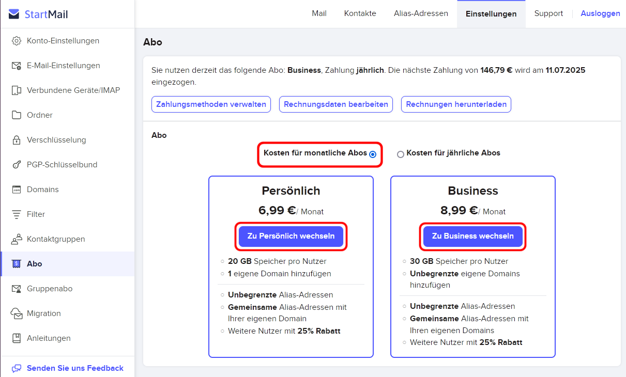Open the Support tab
The image size is (626, 377).
548,13
